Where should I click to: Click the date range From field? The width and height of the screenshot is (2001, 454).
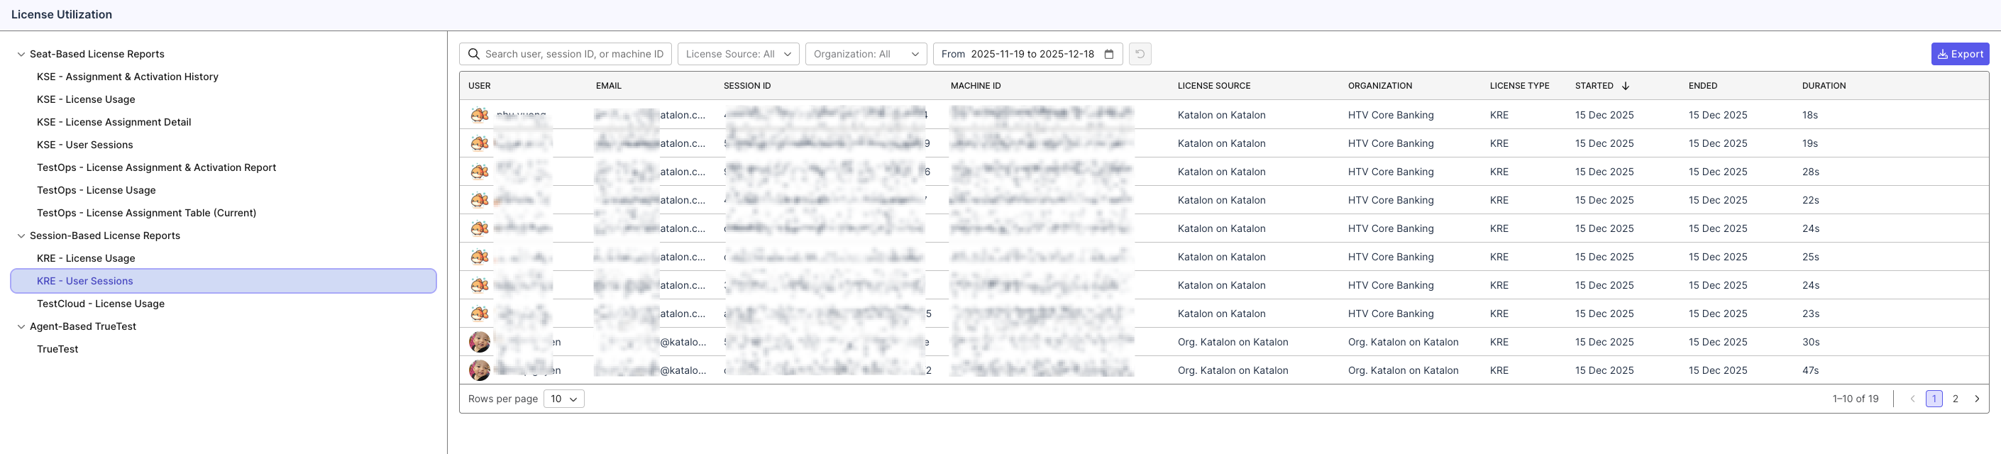(x=1027, y=53)
